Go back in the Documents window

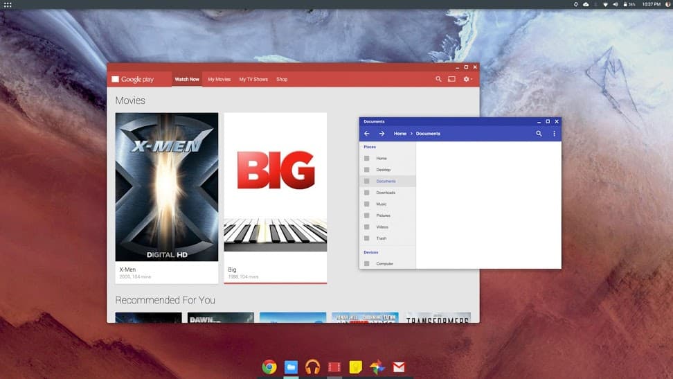point(367,134)
